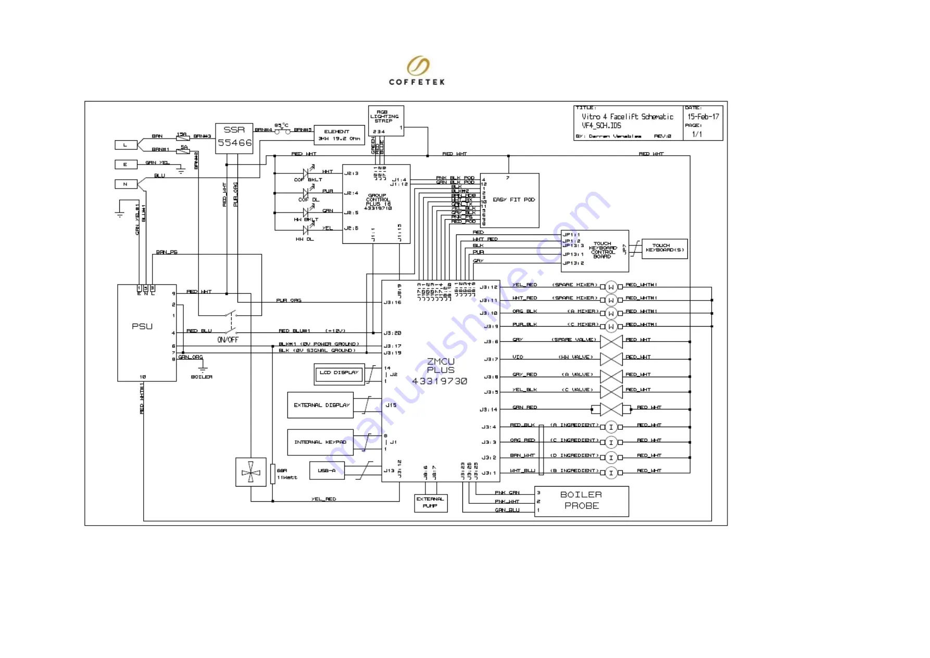
Task: Click the 68R 11Watt resistor symbol
Action: click(x=273, y=473)
